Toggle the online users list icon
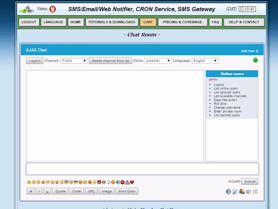Screen dimensions: 278x209 [242, 191]
